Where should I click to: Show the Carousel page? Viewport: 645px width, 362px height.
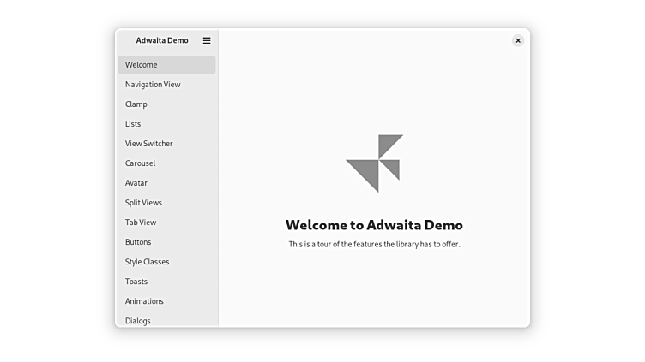[x=166, y=163]
